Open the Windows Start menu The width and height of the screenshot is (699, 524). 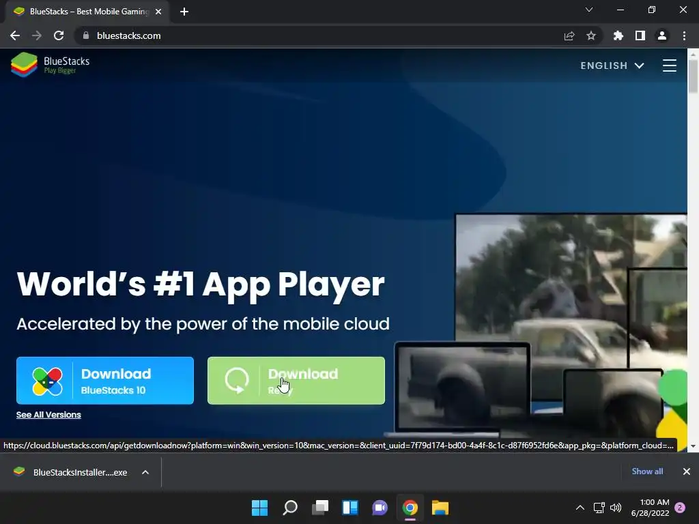pyautogui.click(x=260, y=508)
